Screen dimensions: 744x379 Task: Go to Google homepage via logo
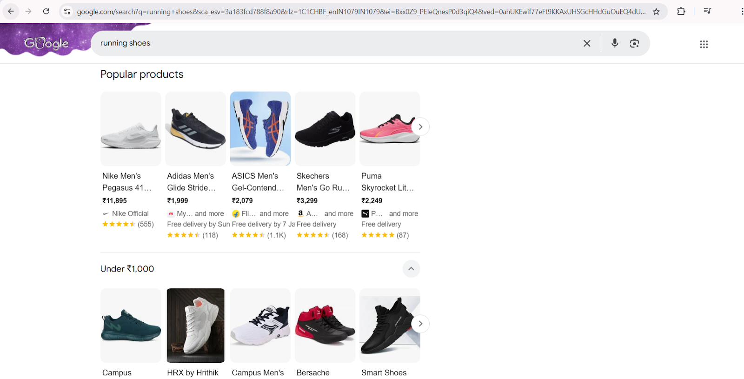click(46, 43)
